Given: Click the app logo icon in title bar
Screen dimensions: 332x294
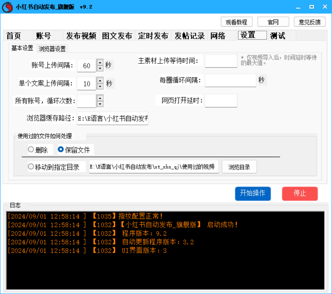Looking at the screenshot, I should (7, 7).
